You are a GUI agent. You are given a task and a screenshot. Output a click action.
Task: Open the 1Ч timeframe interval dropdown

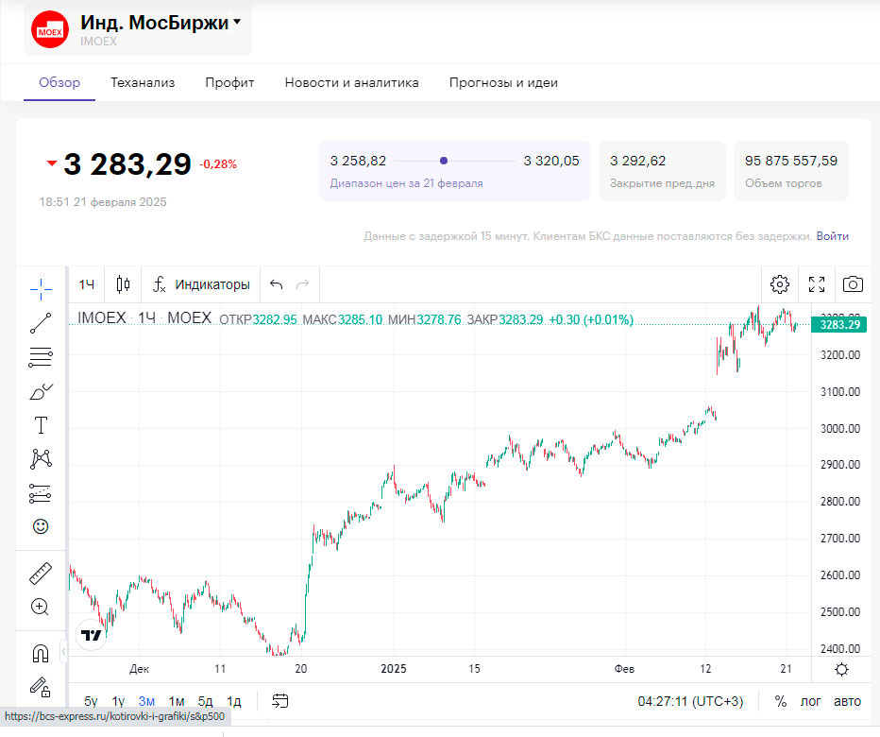coord(87,284)
